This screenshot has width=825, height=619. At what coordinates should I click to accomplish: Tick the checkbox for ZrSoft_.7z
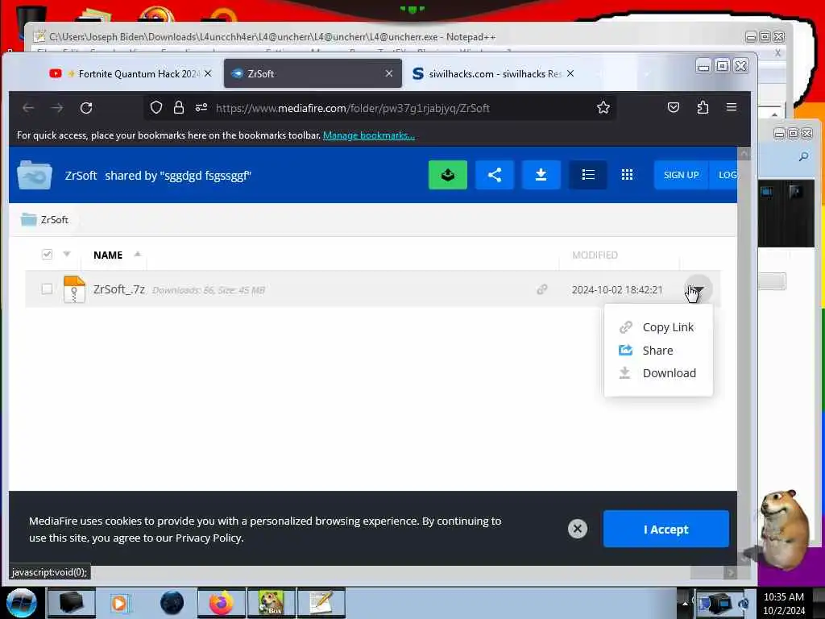coord(47,289)
